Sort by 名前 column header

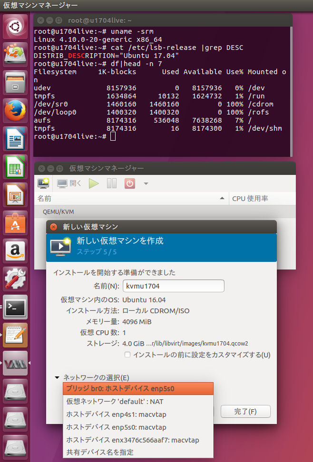point(131,199)
